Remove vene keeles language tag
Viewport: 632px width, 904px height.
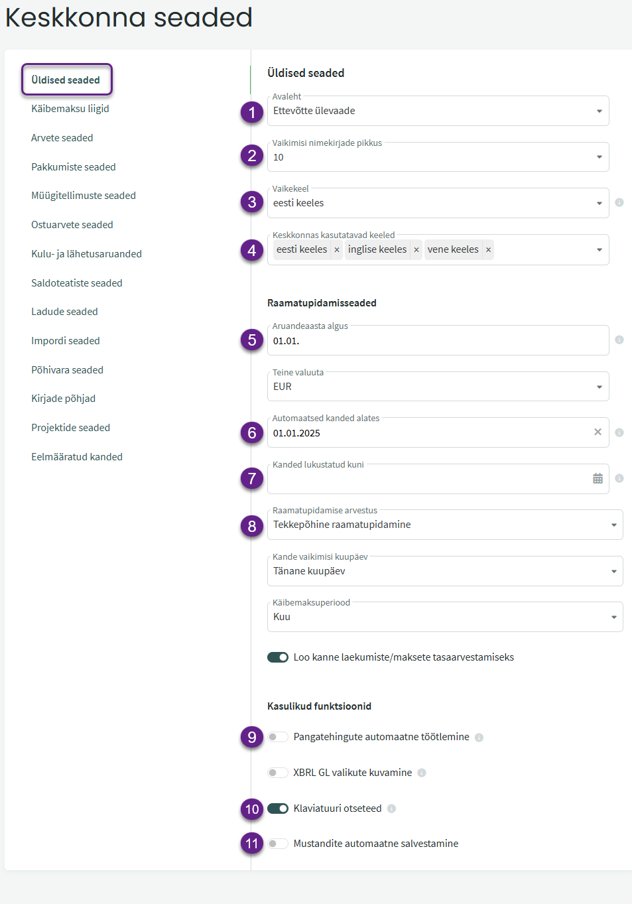point(489,250)
